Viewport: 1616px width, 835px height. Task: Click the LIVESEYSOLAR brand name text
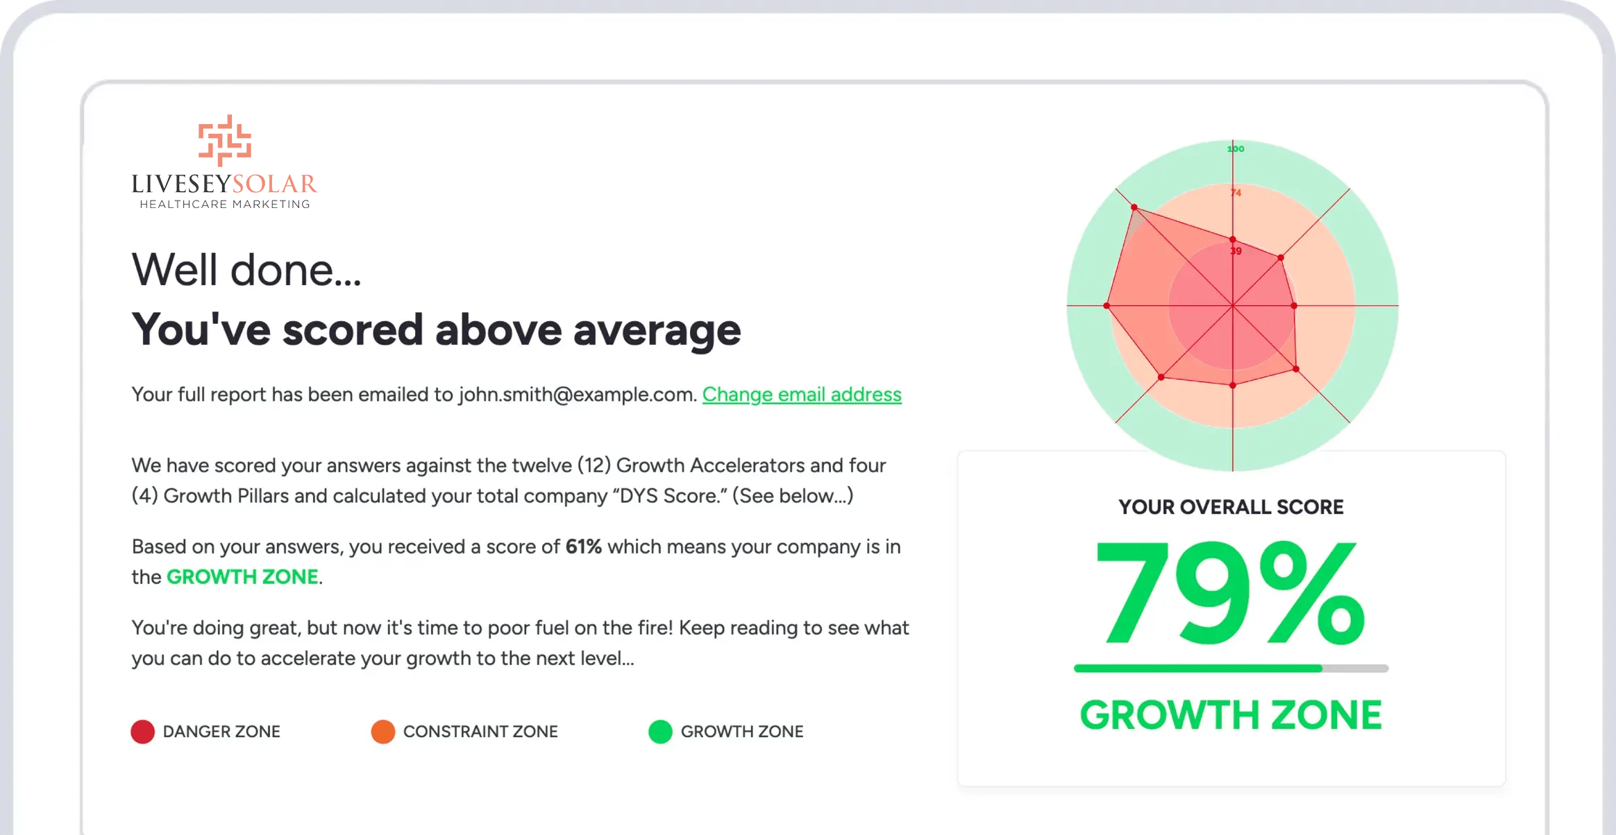tap(224, 184)
